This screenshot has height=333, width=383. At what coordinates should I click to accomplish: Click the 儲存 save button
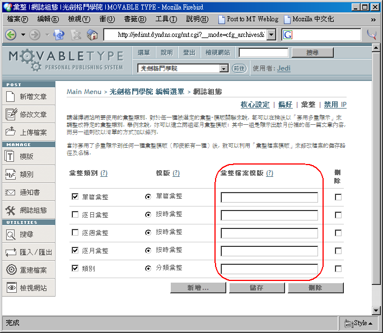256,288
